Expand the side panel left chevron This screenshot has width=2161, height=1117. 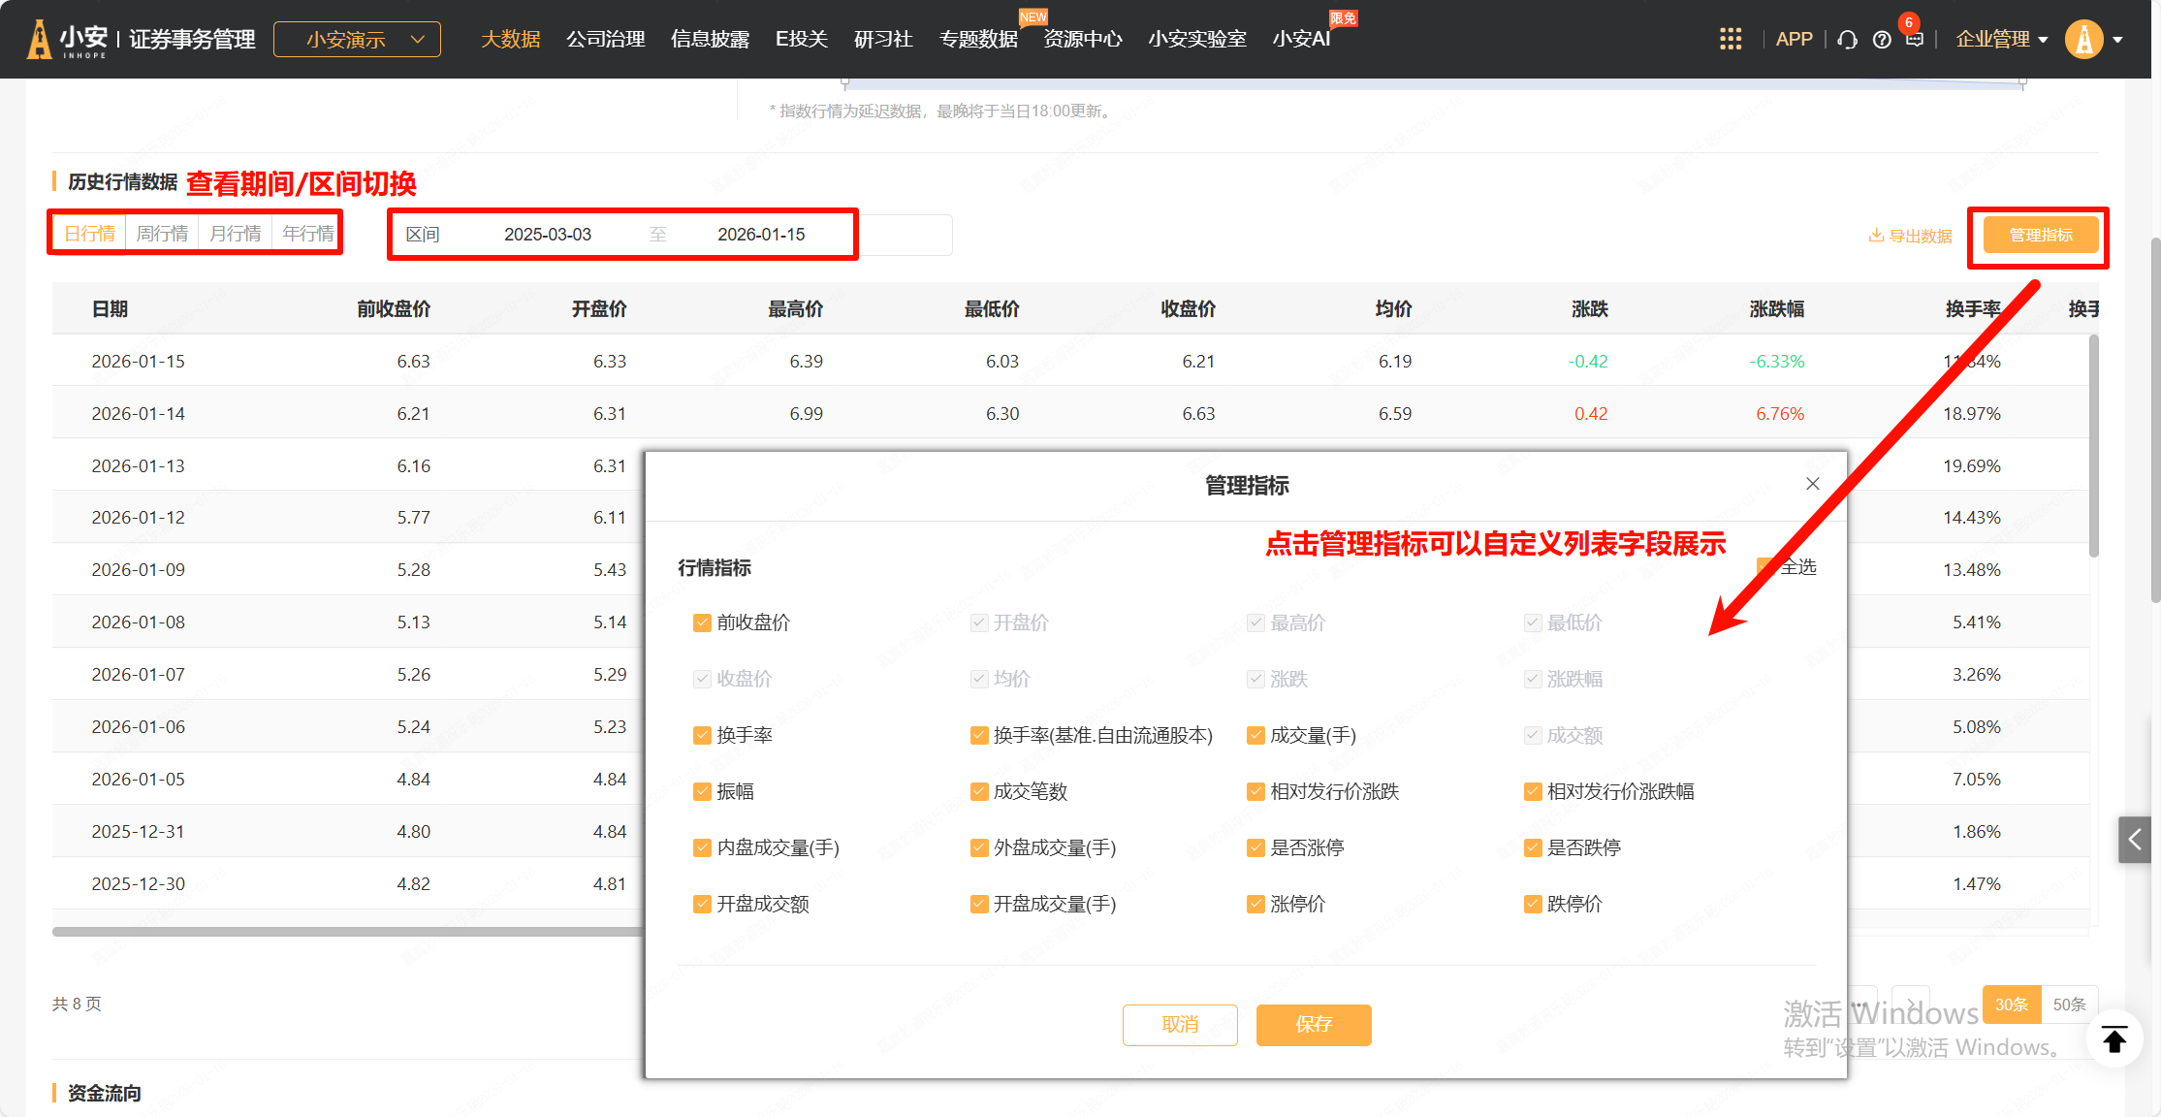point(2134,840)
